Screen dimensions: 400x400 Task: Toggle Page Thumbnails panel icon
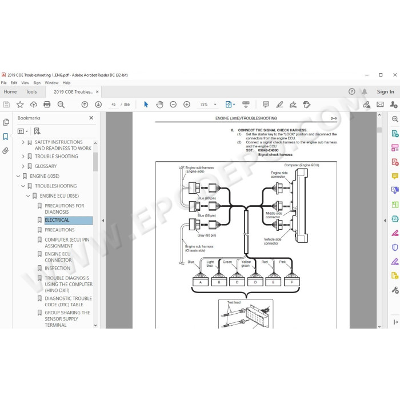(x=6, y=122)
